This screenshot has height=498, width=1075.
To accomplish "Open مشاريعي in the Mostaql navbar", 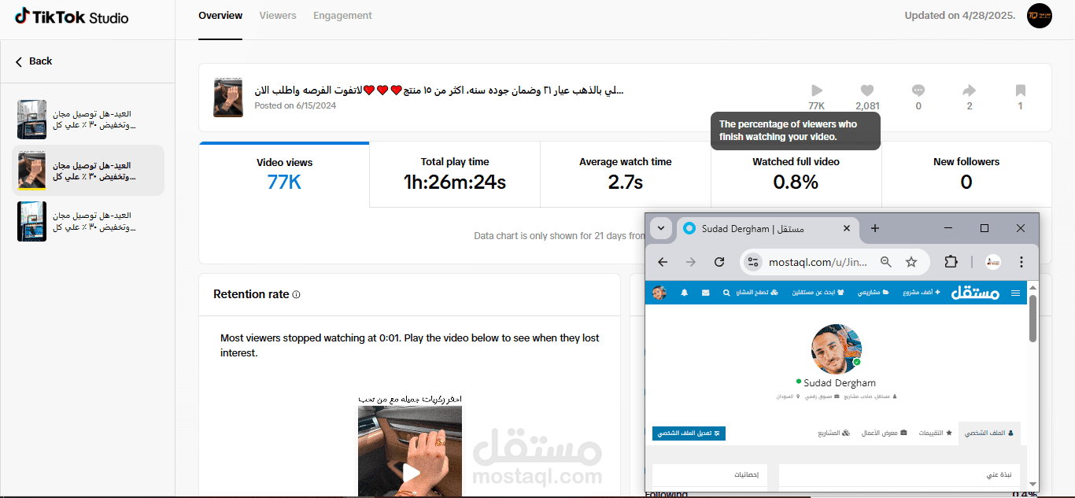I will coord(872,293).
